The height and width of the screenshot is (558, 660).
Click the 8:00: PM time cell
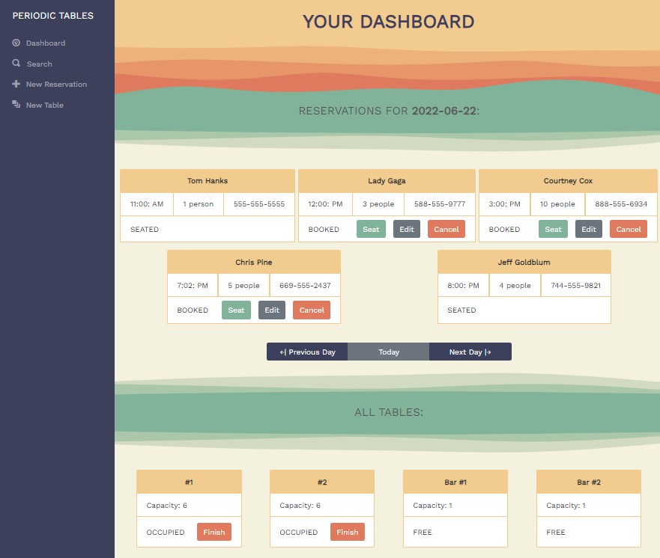click(463, 286)
